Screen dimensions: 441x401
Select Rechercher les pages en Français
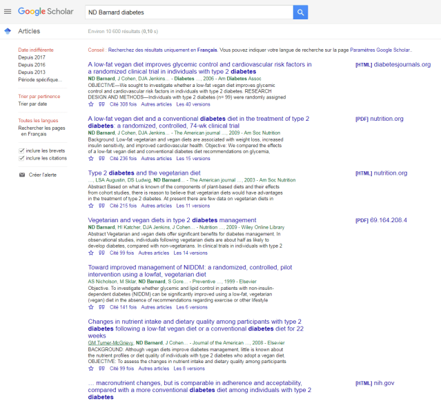pos(41,131)
